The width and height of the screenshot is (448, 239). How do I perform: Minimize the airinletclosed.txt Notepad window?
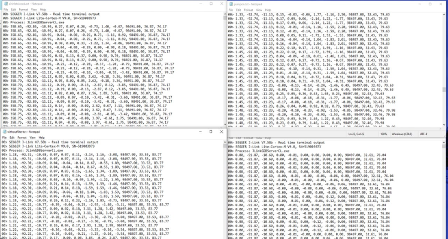click(201, 4)
